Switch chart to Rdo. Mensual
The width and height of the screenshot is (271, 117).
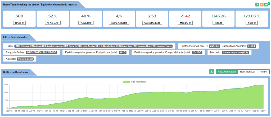click(247, 72)
